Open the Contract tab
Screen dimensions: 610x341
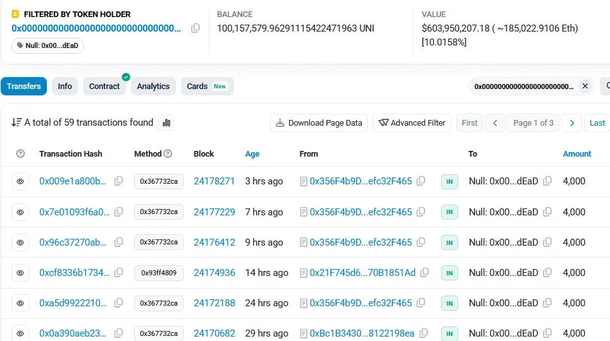tap(104, 86)
